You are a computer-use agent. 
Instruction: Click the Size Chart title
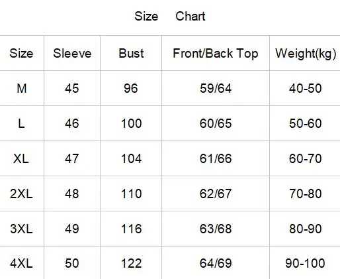pyautogui.click(x=170, y=17)
